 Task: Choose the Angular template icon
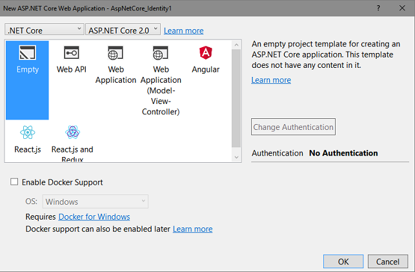tap(206, 52)
